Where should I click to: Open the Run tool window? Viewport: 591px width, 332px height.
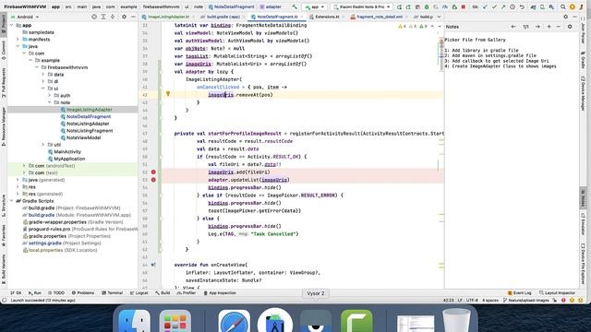35,293
